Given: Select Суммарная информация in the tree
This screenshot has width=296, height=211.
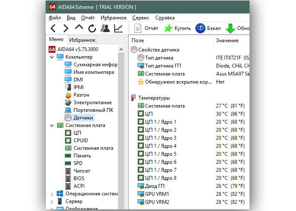Looking at the screenshot, I should pos(95,65).
